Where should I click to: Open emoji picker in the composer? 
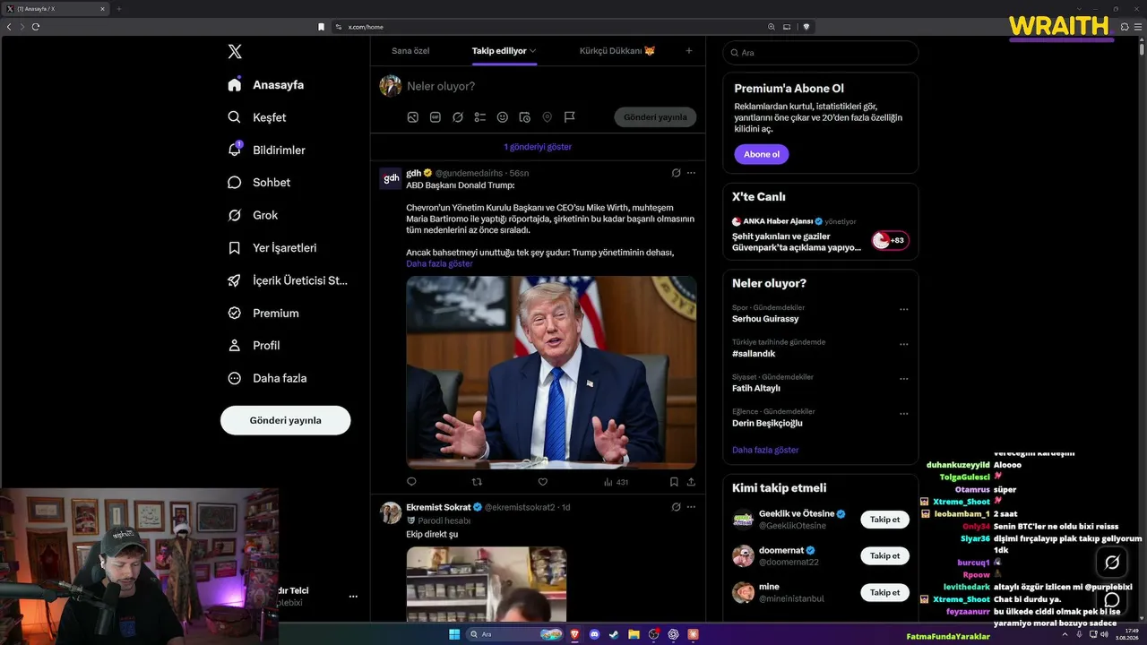503,117
